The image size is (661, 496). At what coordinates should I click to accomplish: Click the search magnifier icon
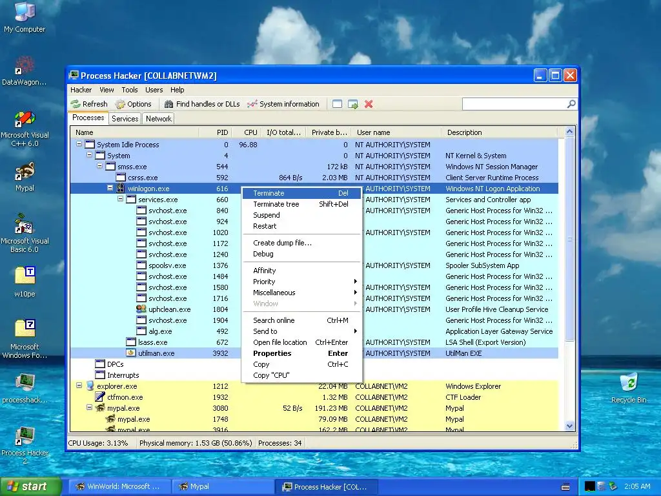tap(571, 104)
